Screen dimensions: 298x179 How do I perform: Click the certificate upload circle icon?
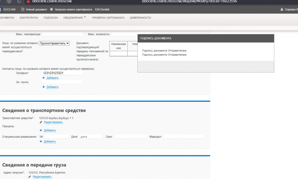[51, 9]
